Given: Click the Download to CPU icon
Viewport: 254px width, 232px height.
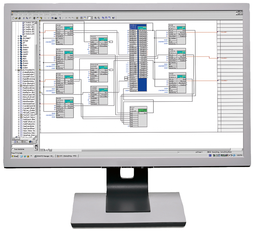Looking at the screenshot, I should [x=56, y=18].
